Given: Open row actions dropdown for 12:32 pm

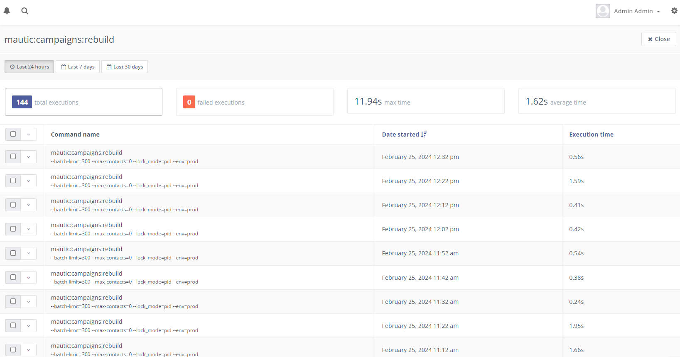Looking at the screenshot, I should (29, 157).
